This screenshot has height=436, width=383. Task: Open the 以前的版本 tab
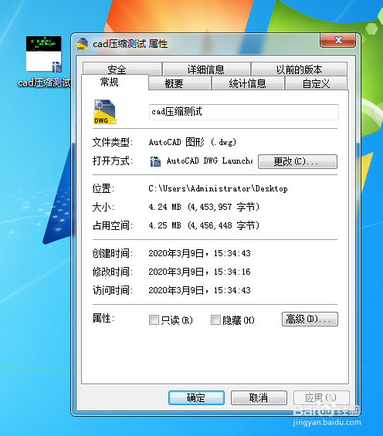click(299, 69)
